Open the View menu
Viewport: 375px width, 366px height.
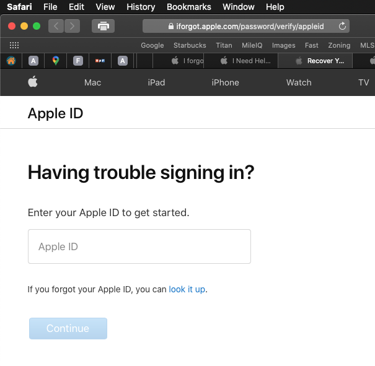pyautogui.click(x=105, y=7)
